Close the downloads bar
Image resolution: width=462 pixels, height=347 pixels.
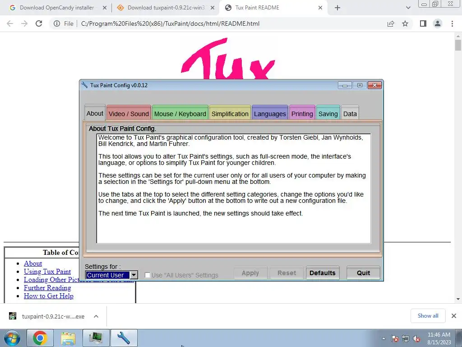[x=454, y=316]
